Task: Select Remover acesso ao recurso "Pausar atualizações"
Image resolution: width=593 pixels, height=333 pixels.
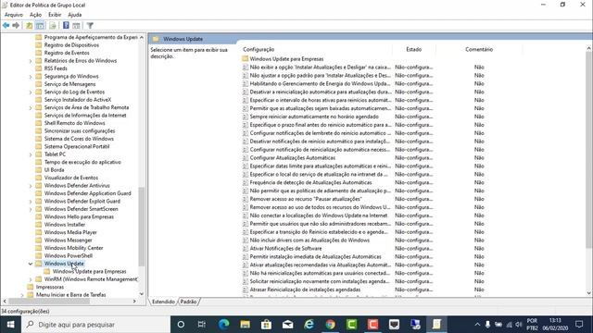Action: (306, 199)
